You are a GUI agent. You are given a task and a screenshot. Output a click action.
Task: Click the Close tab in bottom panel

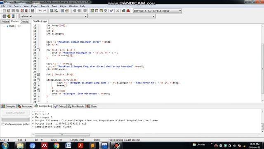coord(92,106)
